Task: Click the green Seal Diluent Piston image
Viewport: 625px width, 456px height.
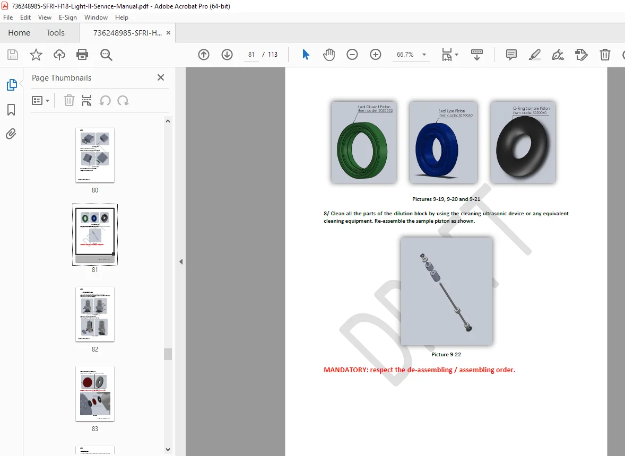Action: pyautogui.click(x=363, y=142)
